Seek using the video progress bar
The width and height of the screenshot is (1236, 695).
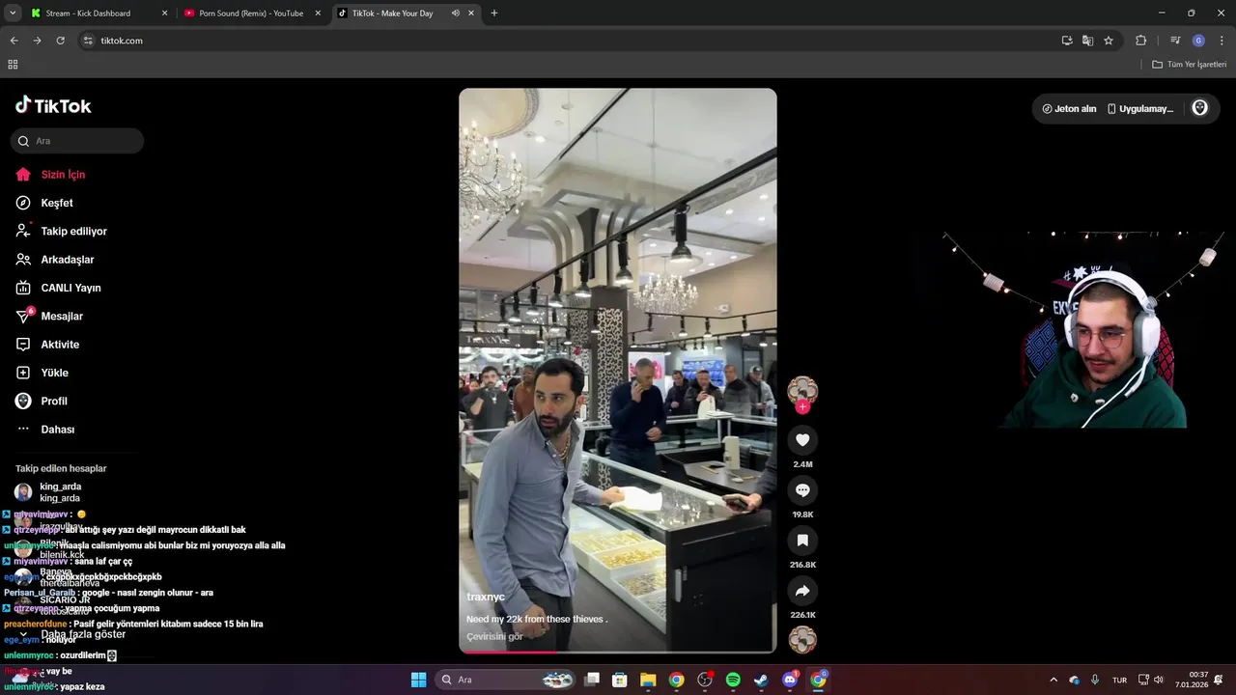618,652
